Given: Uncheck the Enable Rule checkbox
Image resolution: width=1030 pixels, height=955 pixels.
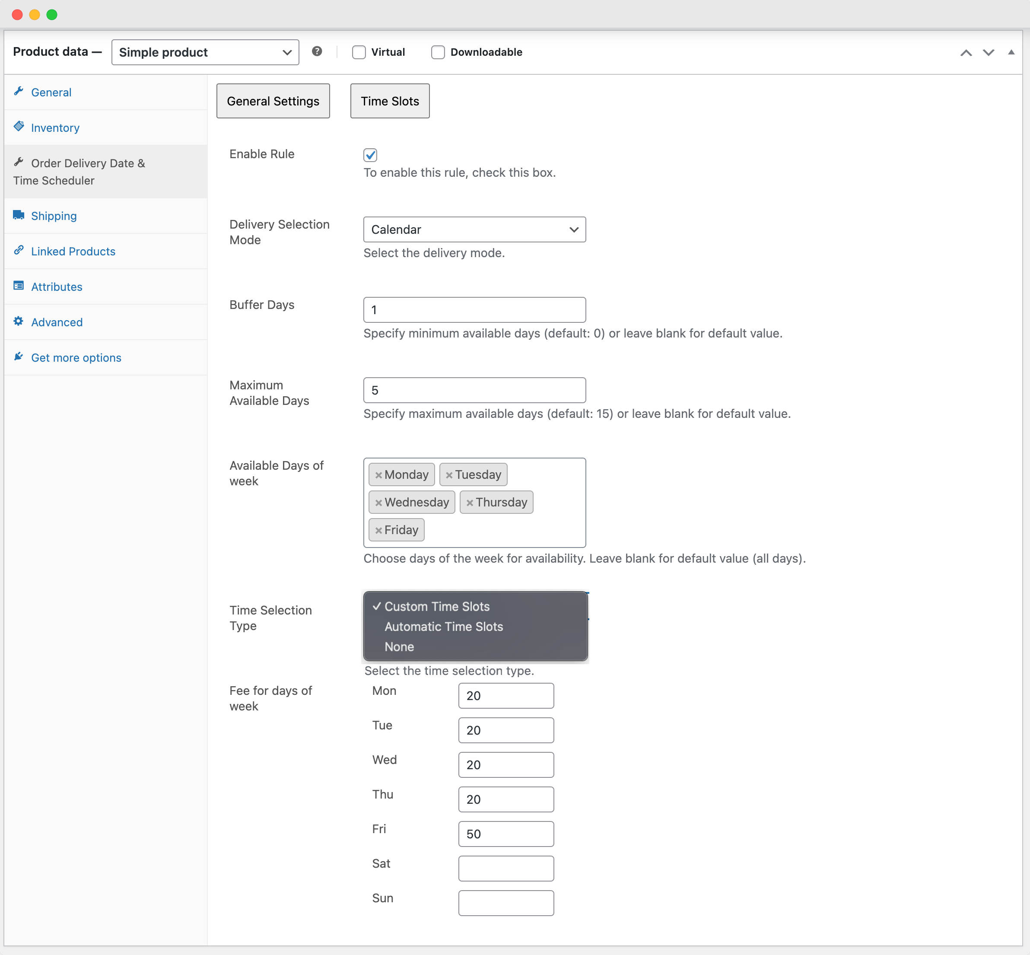Looking at the screenshot, I should tap(370, 155).
